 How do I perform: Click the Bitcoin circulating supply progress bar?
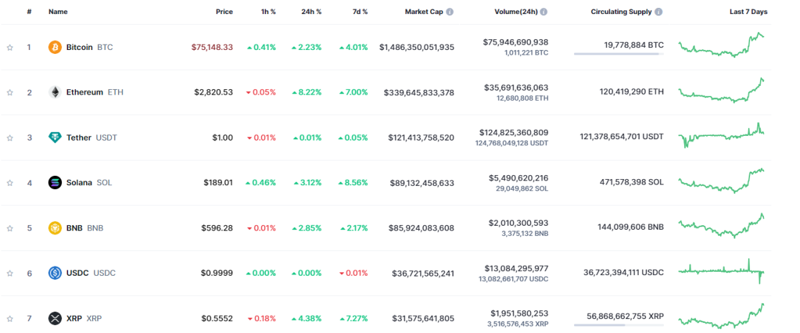click(x=618, y=54)
